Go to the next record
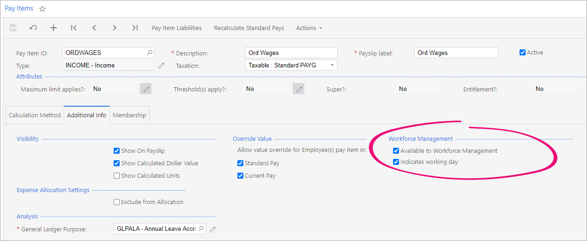The height and width of the screenshot is (241, 587). pos(115,28)
